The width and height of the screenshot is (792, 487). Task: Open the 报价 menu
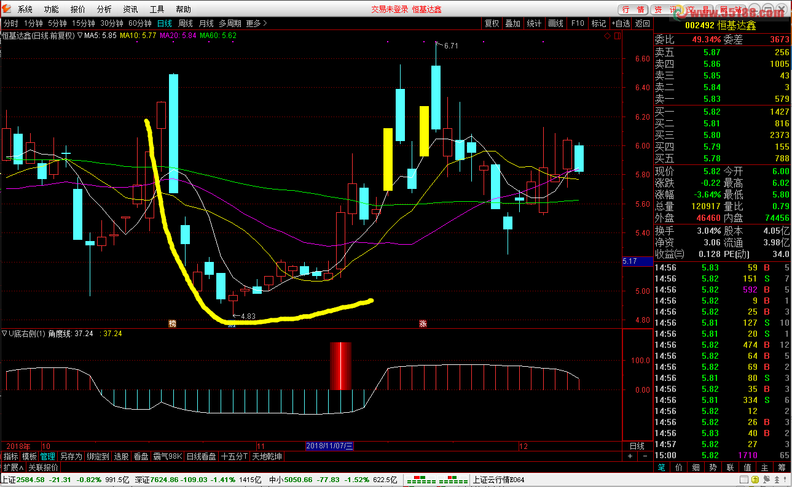(x=78, y=9)
